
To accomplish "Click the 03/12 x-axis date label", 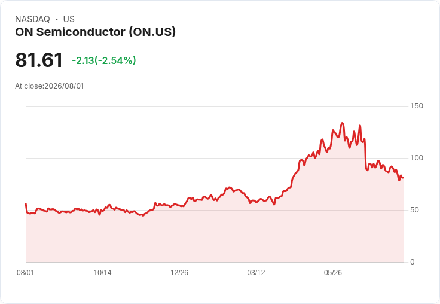I will (x=256, y=273).
